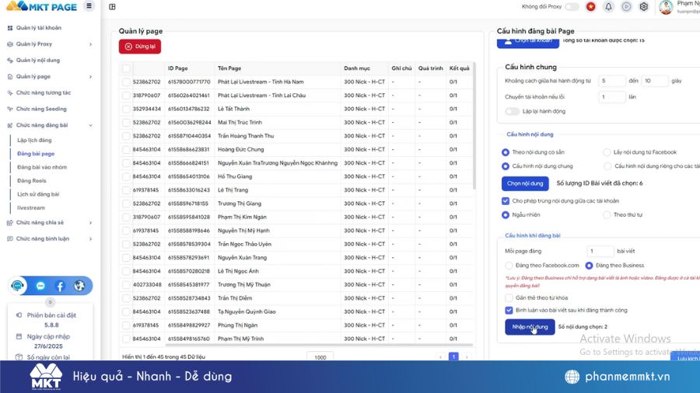Click the minimum delay field showing 5
700x393 pixels.
click(611, 81)
